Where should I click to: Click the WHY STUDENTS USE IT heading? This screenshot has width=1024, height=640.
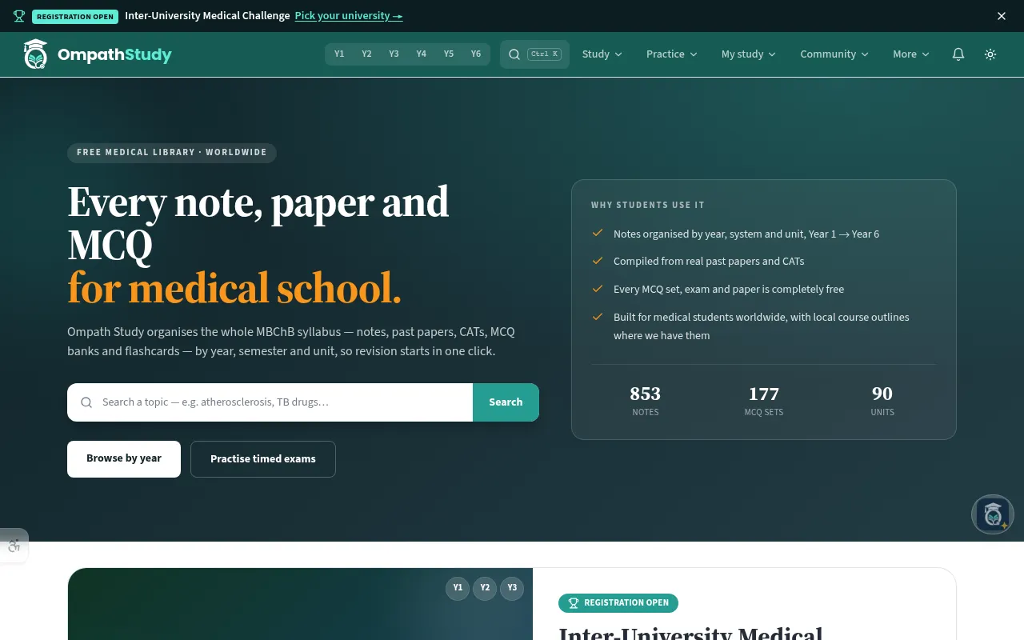coord(648,206)
